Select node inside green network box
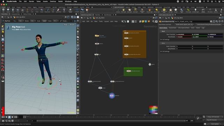 (128, 71)
